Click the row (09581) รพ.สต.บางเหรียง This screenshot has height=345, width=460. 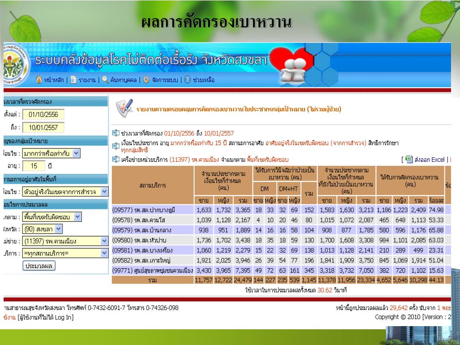[x=281, y=250]
